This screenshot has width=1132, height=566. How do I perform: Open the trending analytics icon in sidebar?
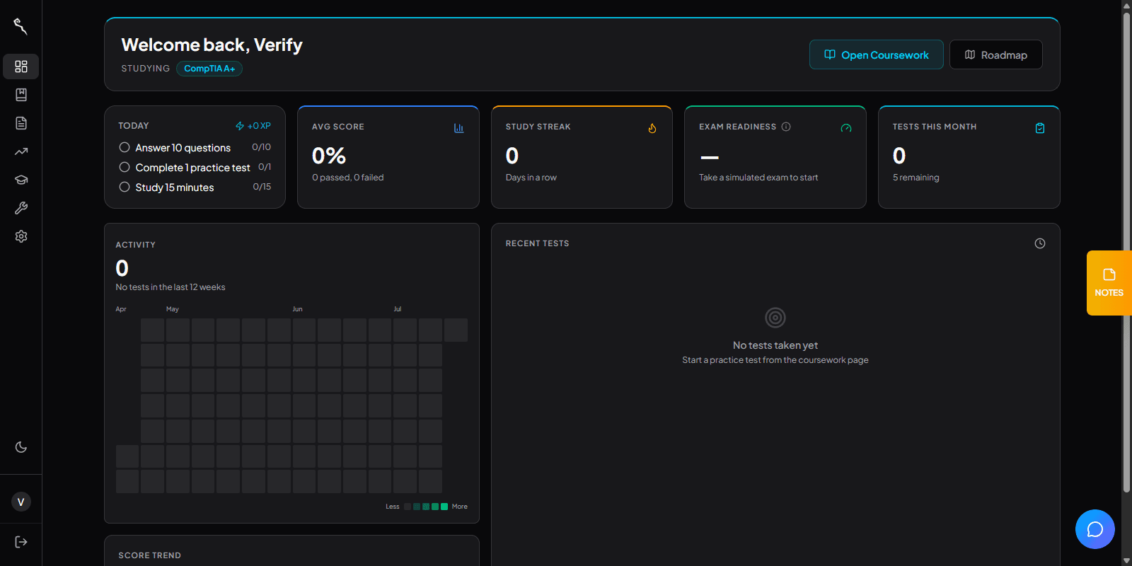tap(21, 151)
